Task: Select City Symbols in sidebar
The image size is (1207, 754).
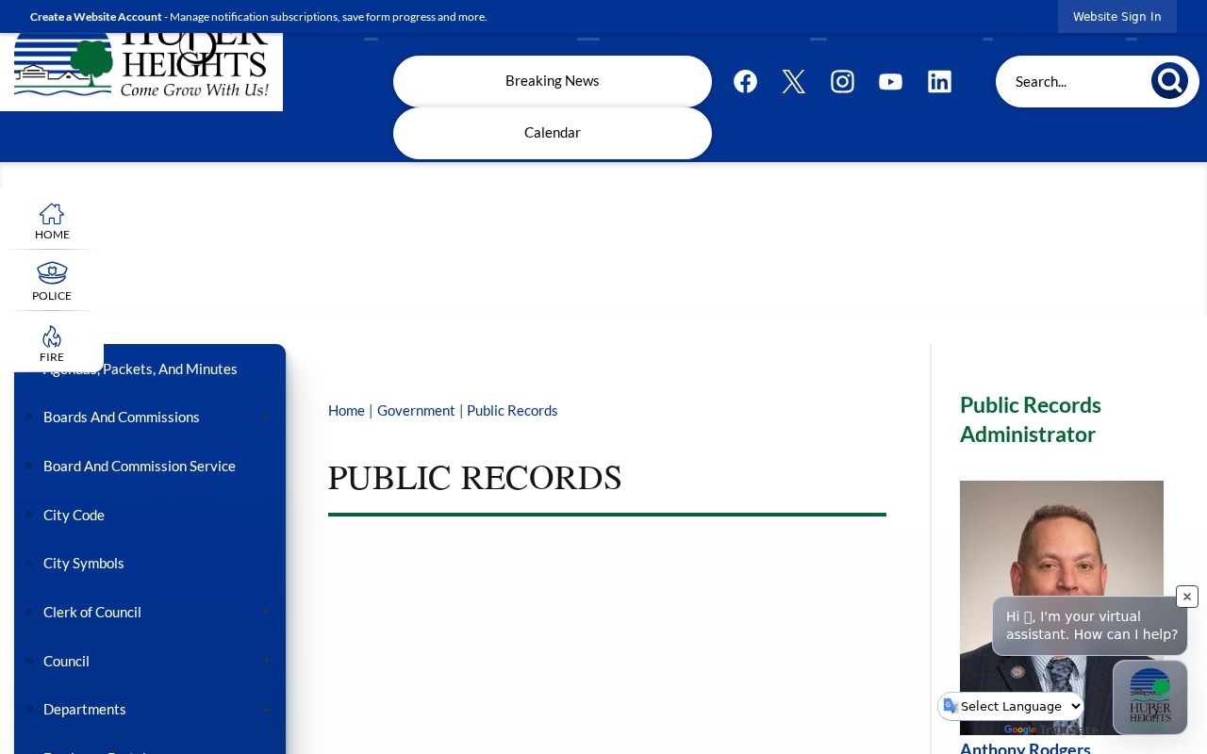Action: (x=84, y=563)
